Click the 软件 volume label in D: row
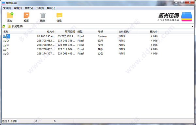The image size is (196, 125). tap(101, 41)
